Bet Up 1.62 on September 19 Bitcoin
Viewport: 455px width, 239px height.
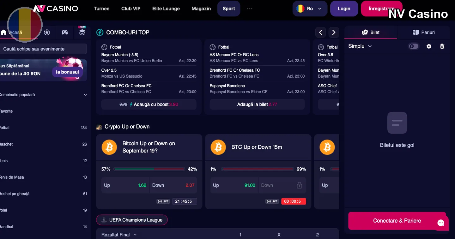(125, 185)
